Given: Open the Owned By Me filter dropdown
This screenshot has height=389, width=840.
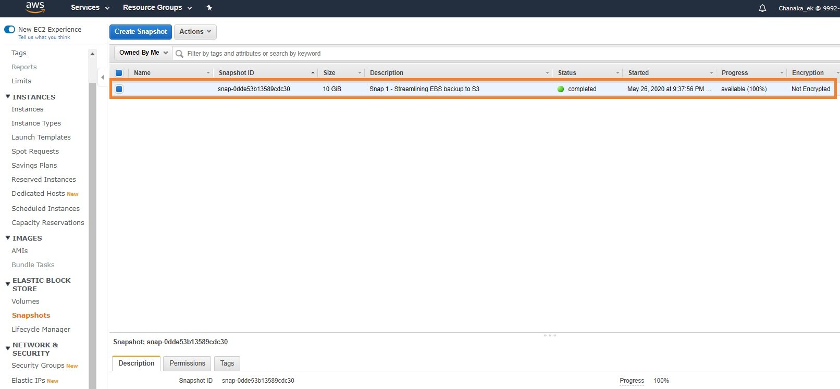Looking at the screenshot, I should point(143,53).
